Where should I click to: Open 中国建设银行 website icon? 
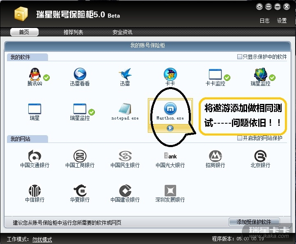point(125,191)
